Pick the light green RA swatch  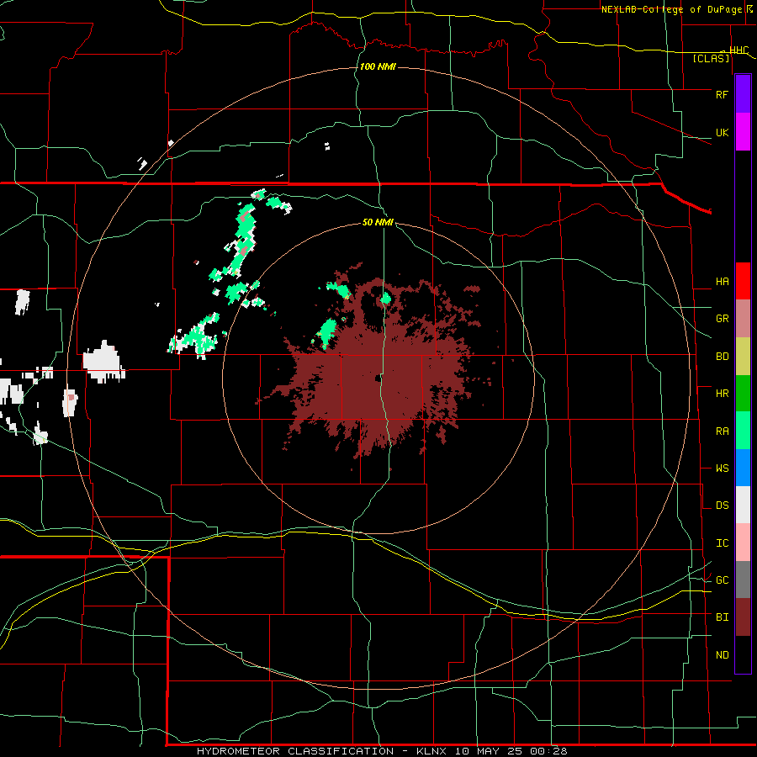[x=743, y=431]
